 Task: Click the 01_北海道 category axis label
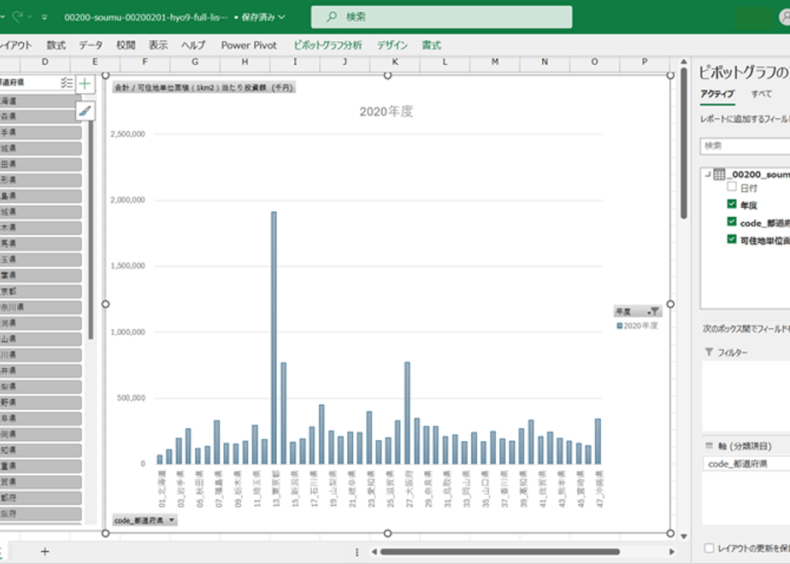162,489
